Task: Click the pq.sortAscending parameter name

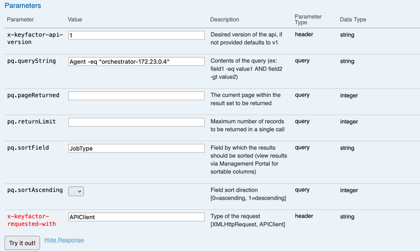Action: [x=35, y=190]
